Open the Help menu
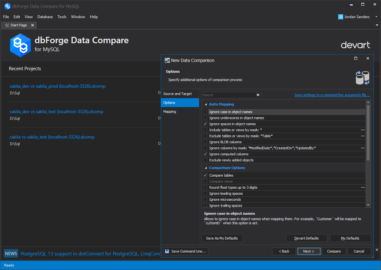Screen dimensions: 381x270 [x=94, y=17]
